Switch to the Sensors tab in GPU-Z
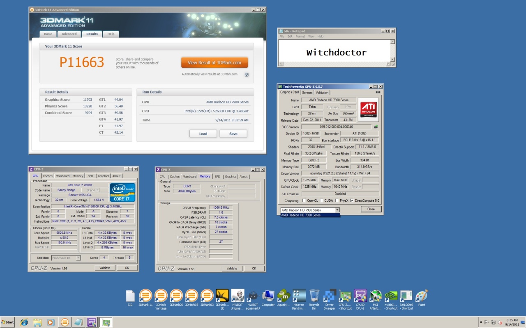 [307, 93]
